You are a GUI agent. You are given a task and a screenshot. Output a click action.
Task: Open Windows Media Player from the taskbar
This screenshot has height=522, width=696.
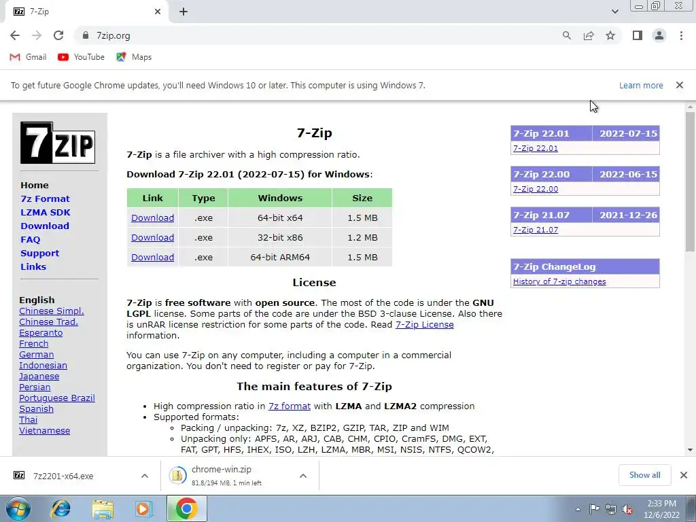(144, 508)
